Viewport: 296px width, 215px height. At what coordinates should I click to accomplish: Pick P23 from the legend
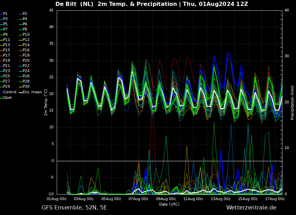click(x=6, y=71)
